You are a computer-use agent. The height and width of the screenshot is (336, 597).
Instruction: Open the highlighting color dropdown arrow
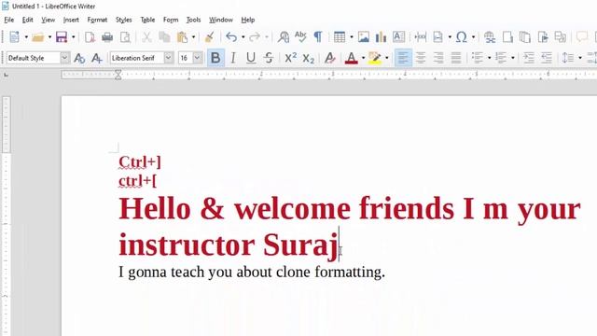[387, 58]
